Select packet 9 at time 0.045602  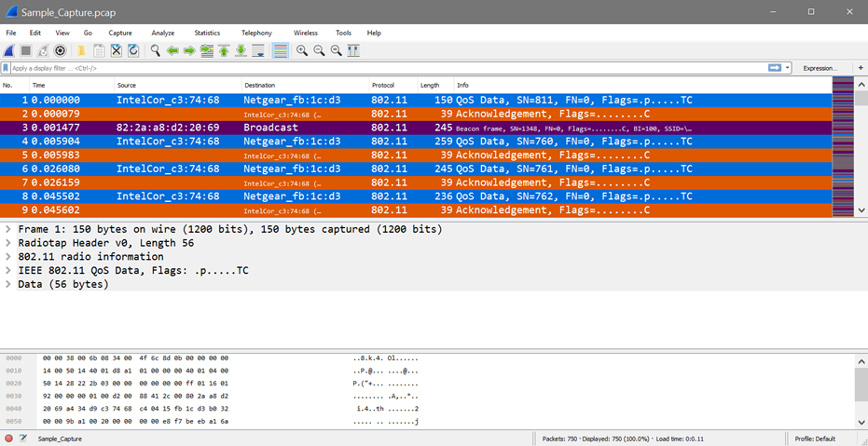(416, 210)
